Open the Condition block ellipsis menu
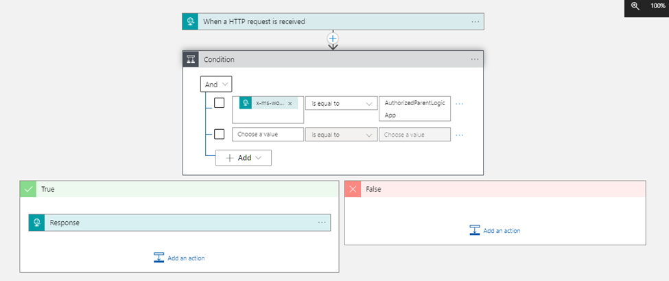Screen dimensions: 669x281 [475, 59]
